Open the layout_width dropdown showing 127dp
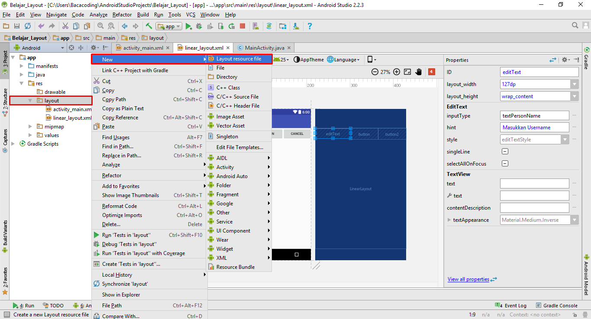 [x=574, y=84]
